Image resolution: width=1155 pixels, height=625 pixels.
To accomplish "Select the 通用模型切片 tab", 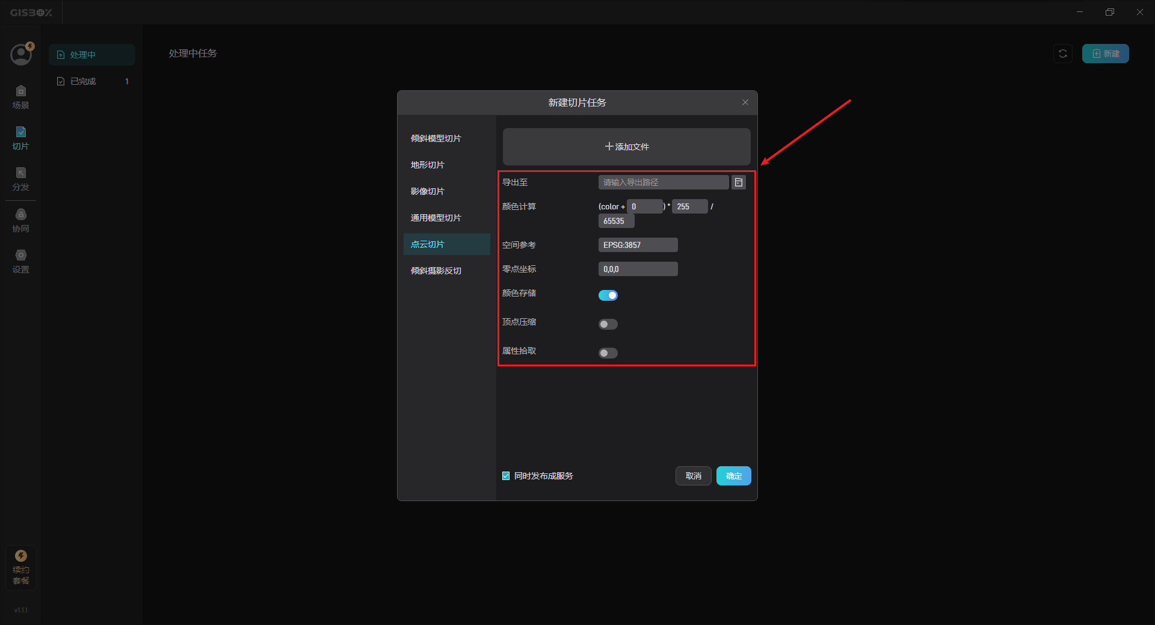I will click(x=446, y=218).
